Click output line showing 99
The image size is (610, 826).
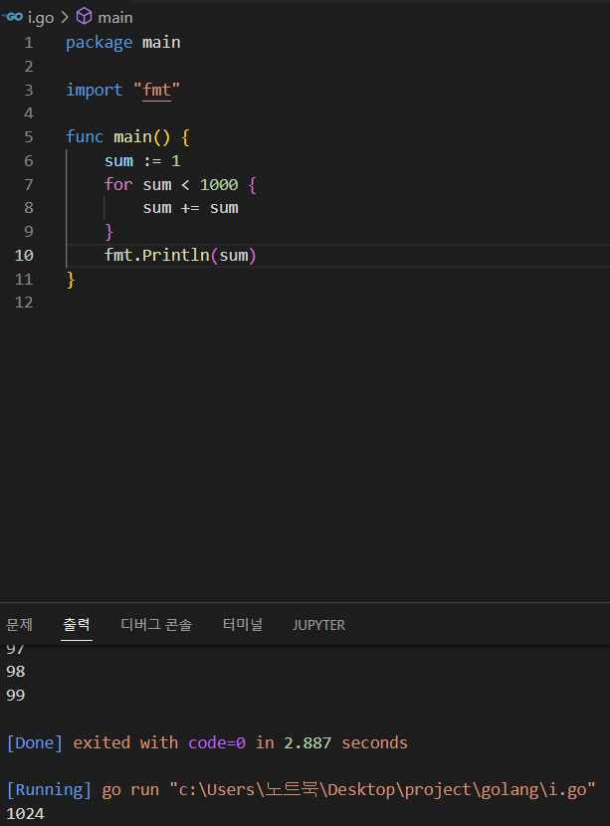tap(16, 696)
